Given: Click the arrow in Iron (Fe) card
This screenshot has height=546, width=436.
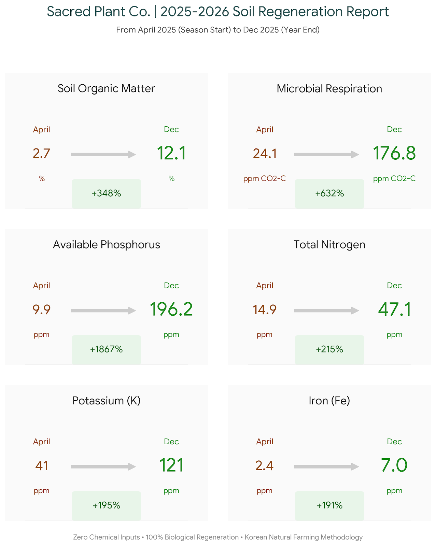Looking at the screenshot, I should coord(326,466).
